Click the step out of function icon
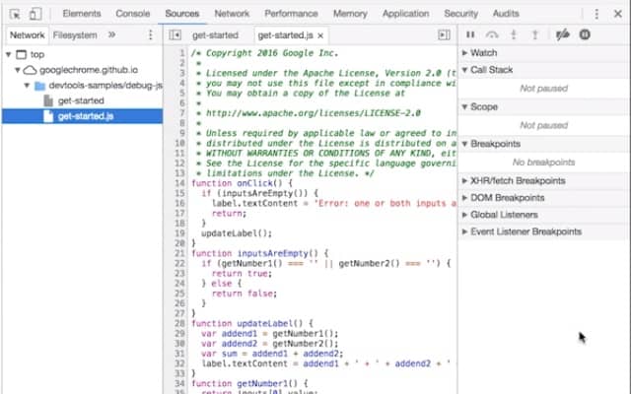The width and height of the screenshot is (631, 394). 534,35
